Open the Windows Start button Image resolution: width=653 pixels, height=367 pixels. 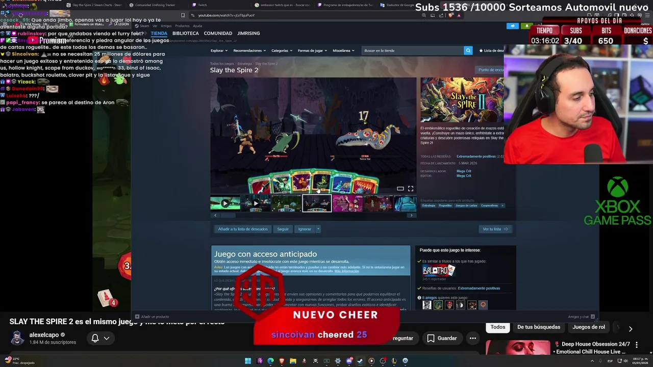[248, 361]
